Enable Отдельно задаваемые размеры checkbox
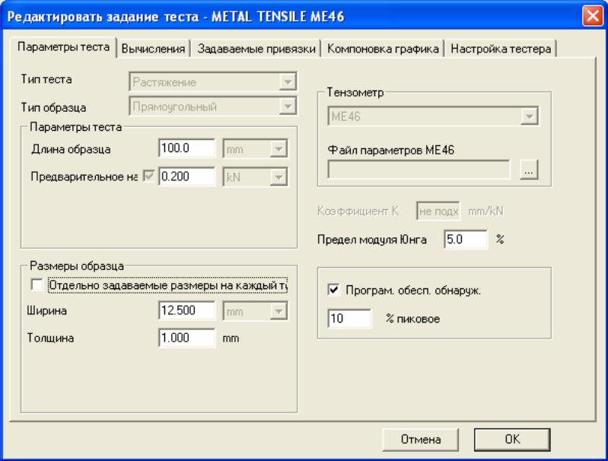 (x=37, y=285)
